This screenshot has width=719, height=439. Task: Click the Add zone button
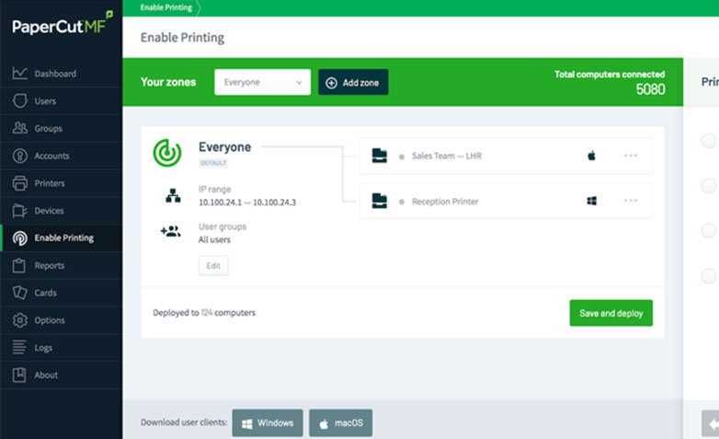pyautogui.click(x=353, y=82)
